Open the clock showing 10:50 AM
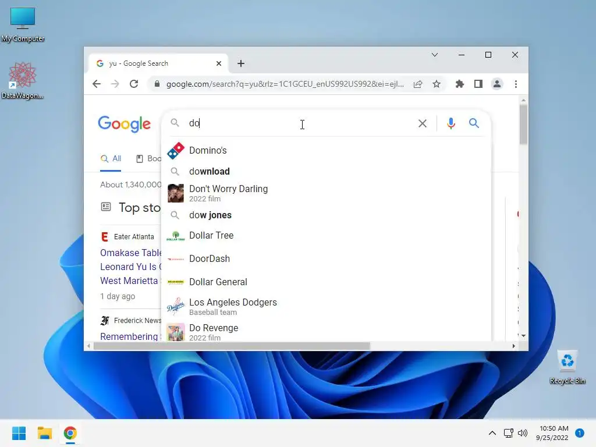This screenshot has width=596, height=447. point(552,433)
